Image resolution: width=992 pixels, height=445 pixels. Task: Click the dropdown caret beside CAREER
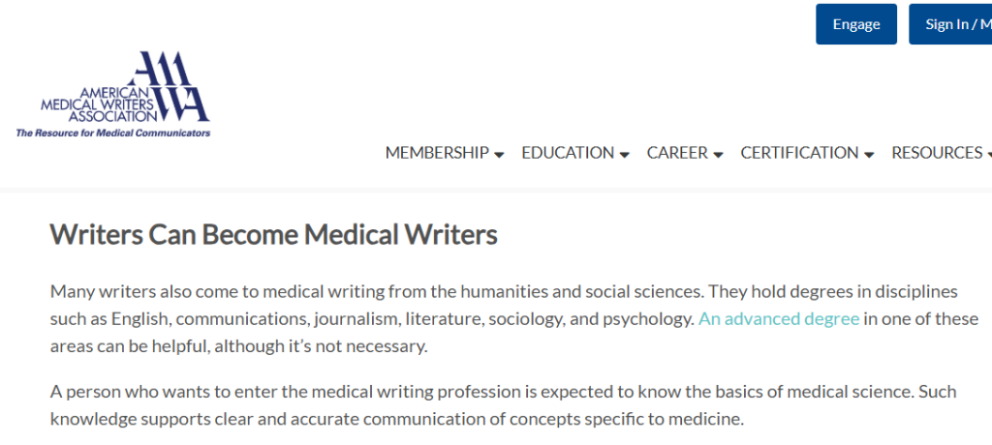[718, 155]
